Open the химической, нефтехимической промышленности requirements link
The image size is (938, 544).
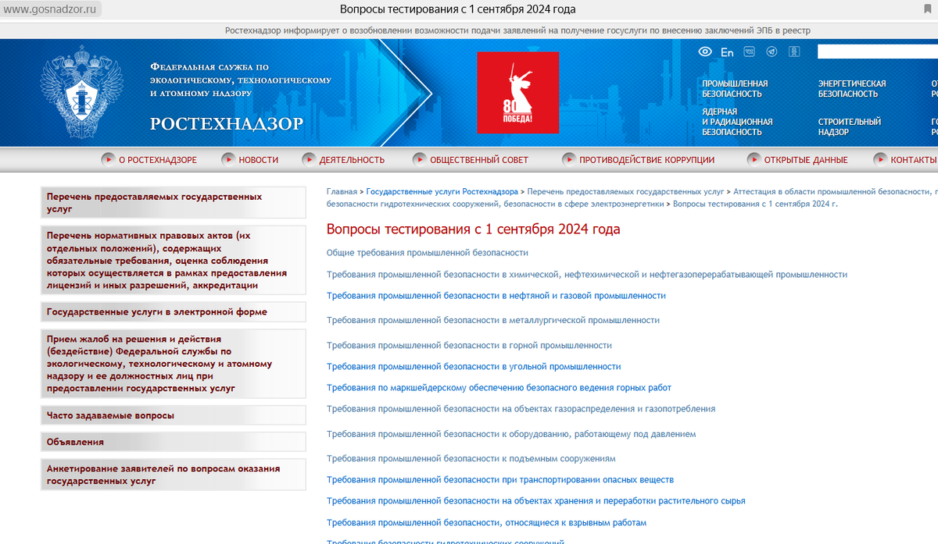click(587, 275)
